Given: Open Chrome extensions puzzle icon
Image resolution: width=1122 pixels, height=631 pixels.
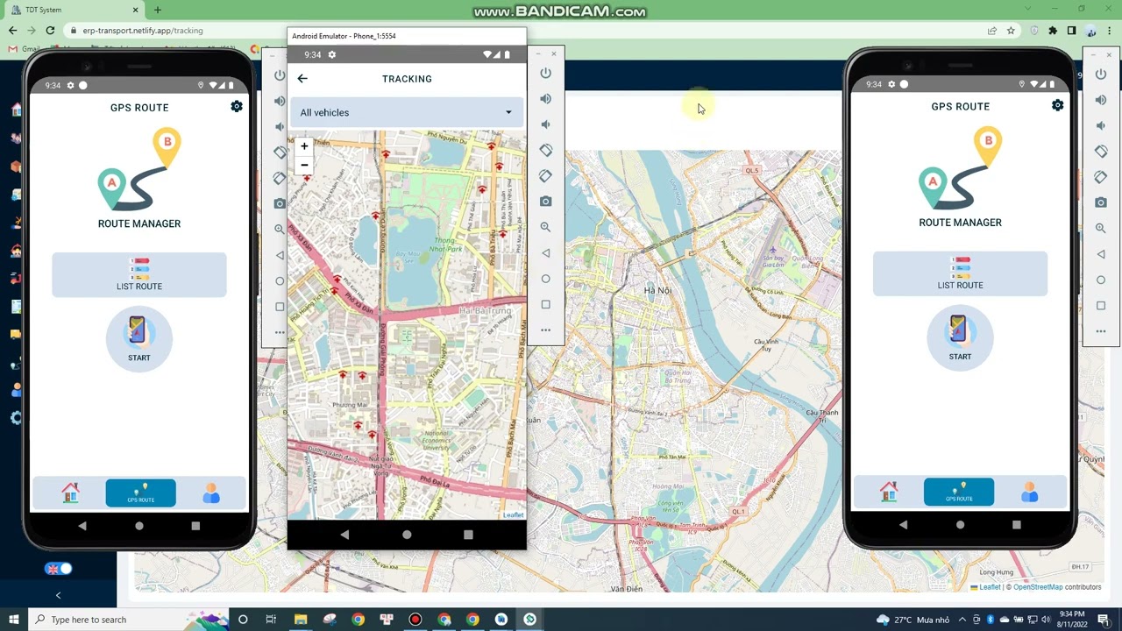Looking at the screenshot, I should click(1053, 31).
